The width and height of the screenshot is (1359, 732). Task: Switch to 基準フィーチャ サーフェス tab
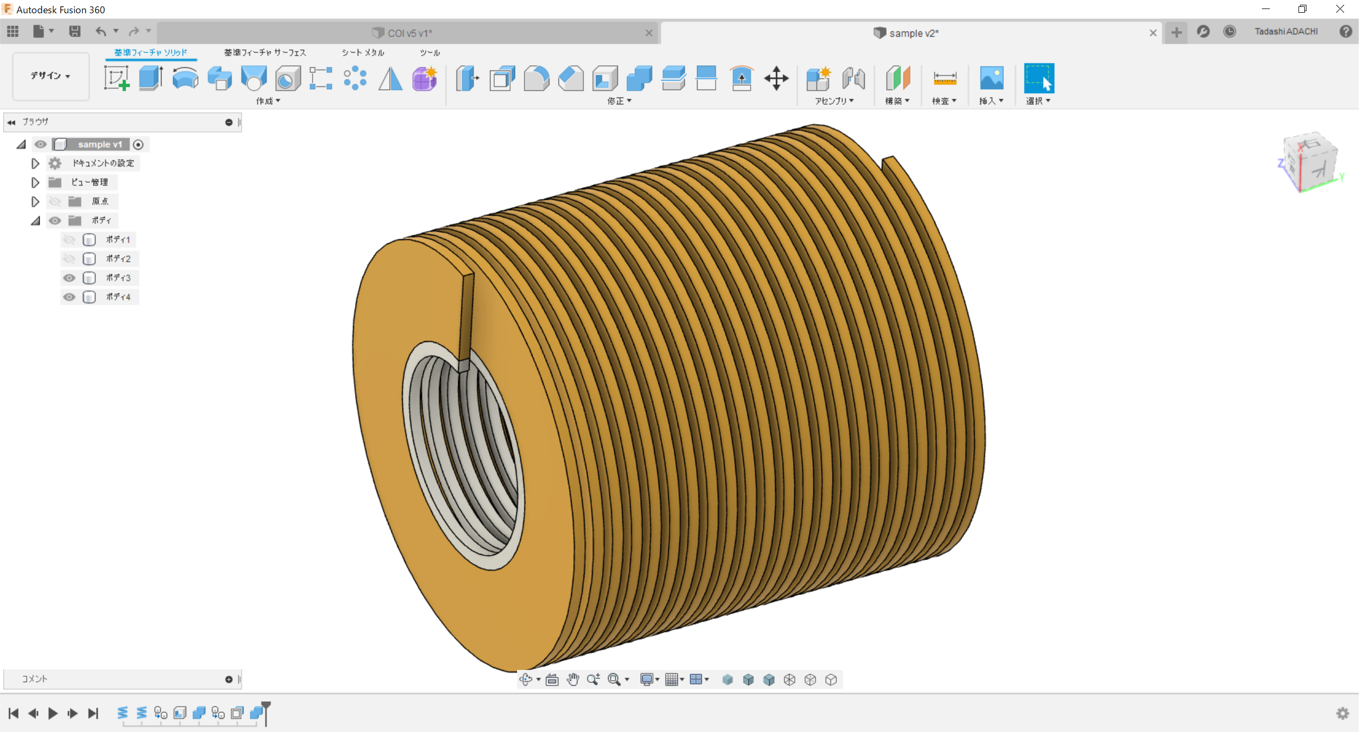(x=265, y=53)
